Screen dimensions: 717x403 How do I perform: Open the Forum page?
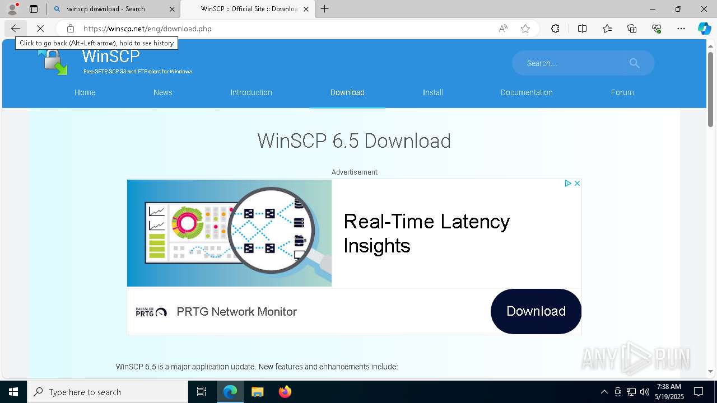point(622,92)
